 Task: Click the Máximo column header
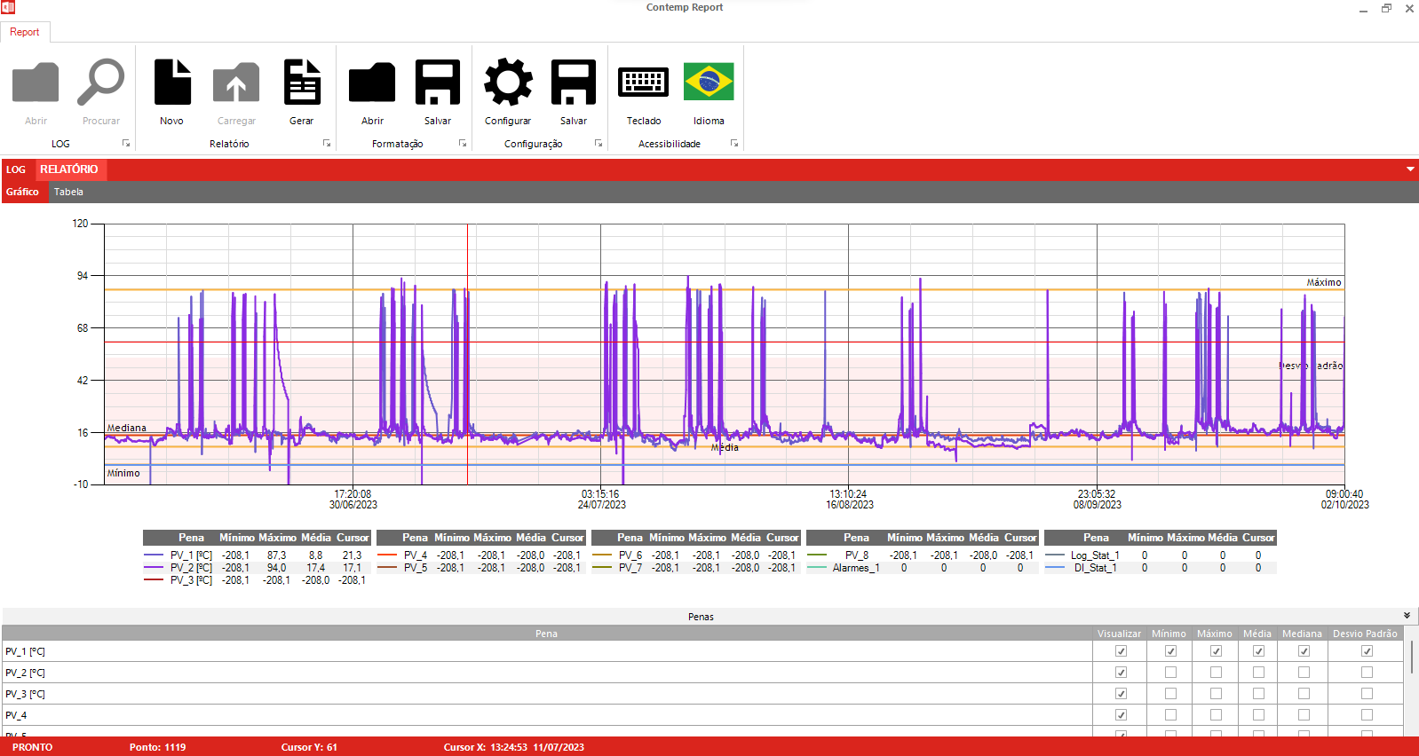(x=1214, y=634)
